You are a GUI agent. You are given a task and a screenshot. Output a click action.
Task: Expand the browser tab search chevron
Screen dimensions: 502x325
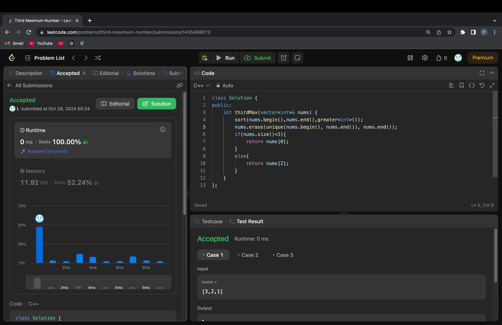tap(494, 20)
